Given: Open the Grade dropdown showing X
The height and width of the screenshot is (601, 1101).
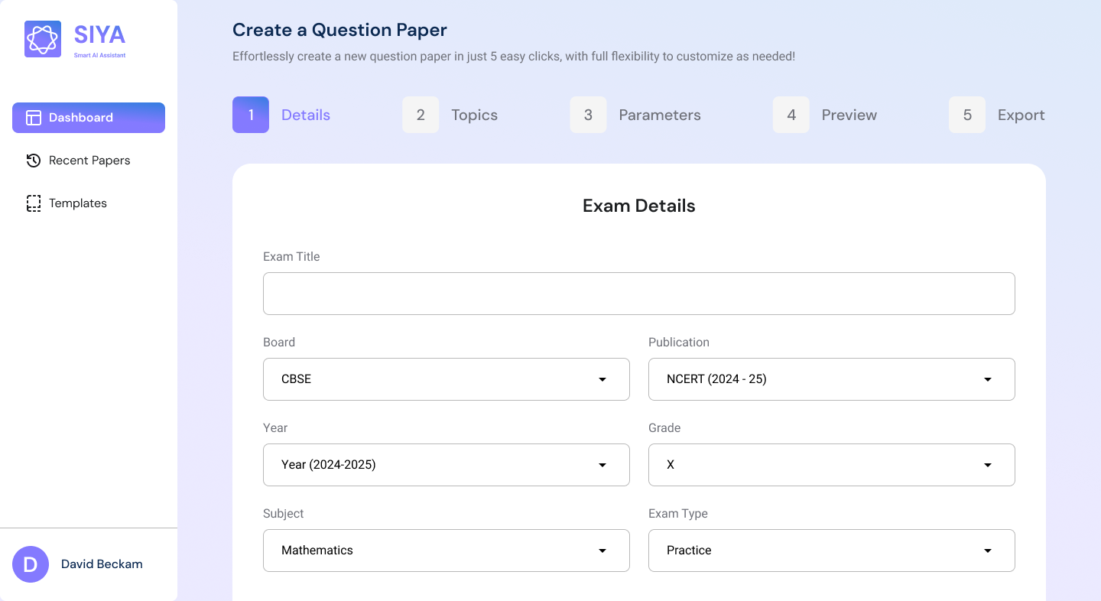Looking at the screenshot, I should (x=831, y=465).
